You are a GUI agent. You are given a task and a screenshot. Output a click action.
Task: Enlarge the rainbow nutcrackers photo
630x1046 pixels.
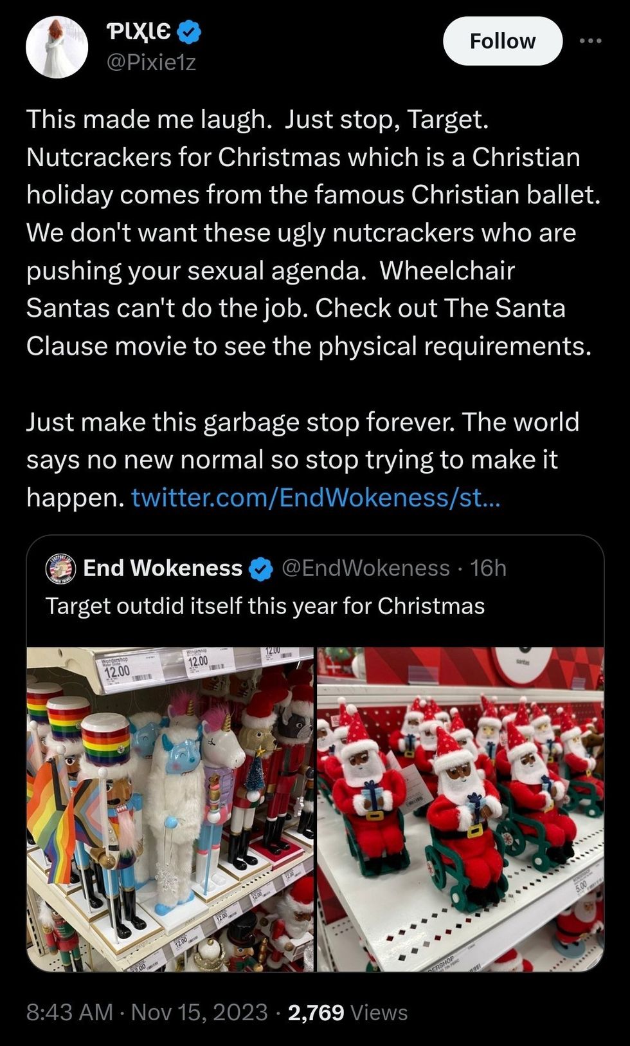pos(170,809)
